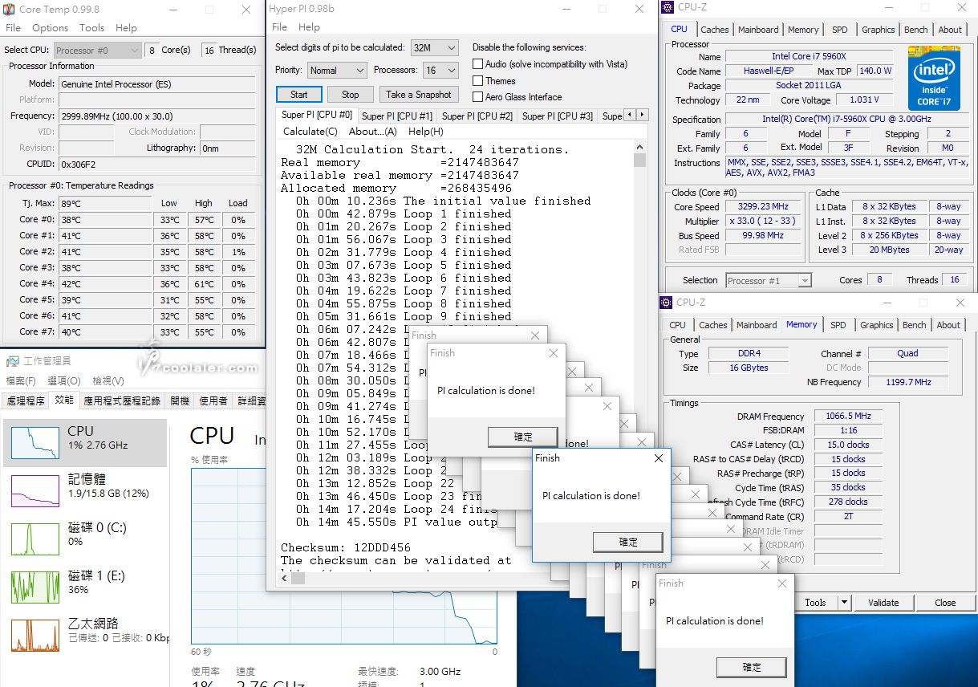Screen dimensions: 978x687
Task: Open 選項(O) menu in Task Manager
Action: click(64, 381)
